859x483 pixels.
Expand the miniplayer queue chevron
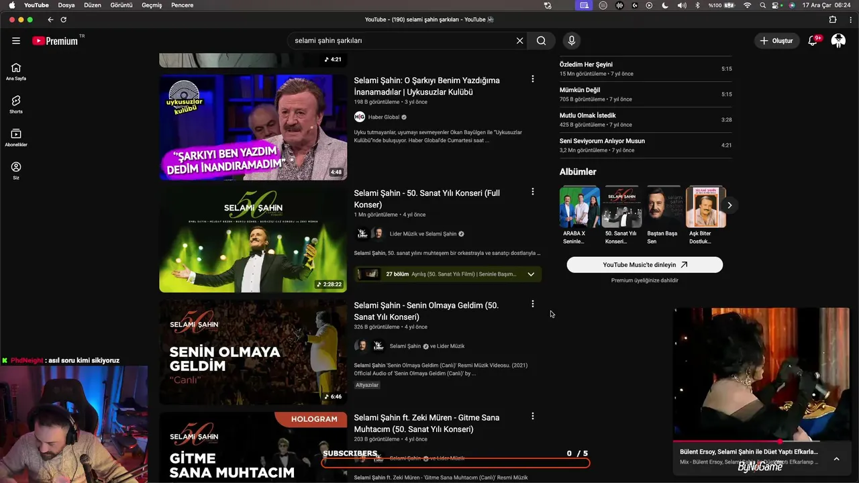pos(836,459)
